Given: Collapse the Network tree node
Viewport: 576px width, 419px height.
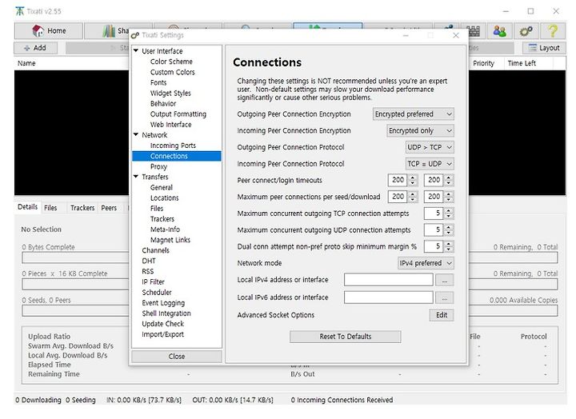Looking at the screenshot, I should (x=136, y=135).
